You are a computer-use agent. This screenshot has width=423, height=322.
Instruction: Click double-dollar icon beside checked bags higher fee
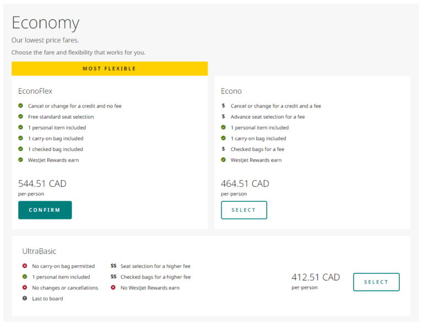tap(113, 277)
